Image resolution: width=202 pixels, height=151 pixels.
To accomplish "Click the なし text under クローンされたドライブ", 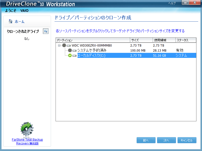I will pyautogui.click(x=27, y=39).
